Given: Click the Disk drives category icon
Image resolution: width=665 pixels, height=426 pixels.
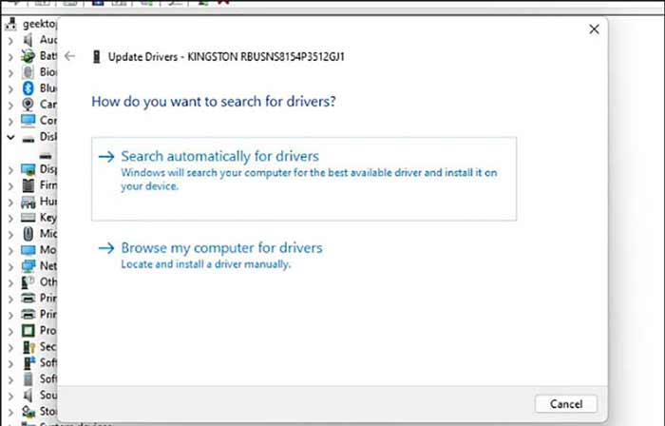Looking at the screenshot, I should [x=28, y=138].
